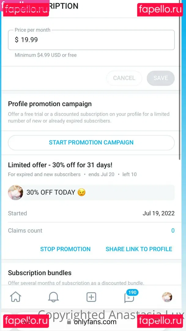Viewport: 186px width, 331px height.
Task: Open profile avatar in bottom navigation
Action: pyautogui.click(x=167, y=297)
